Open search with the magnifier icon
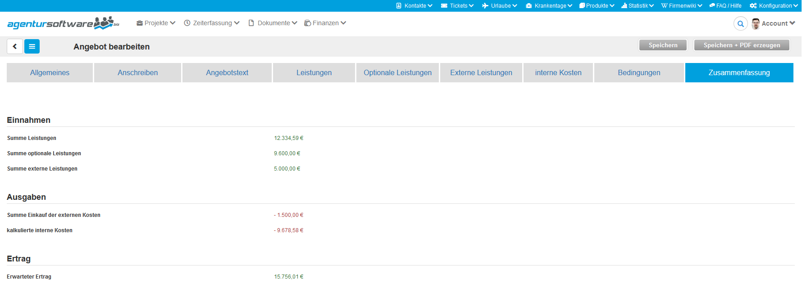The width and height of the screenshot is (802, 297). pyautogui.click(x=741, y=23)
